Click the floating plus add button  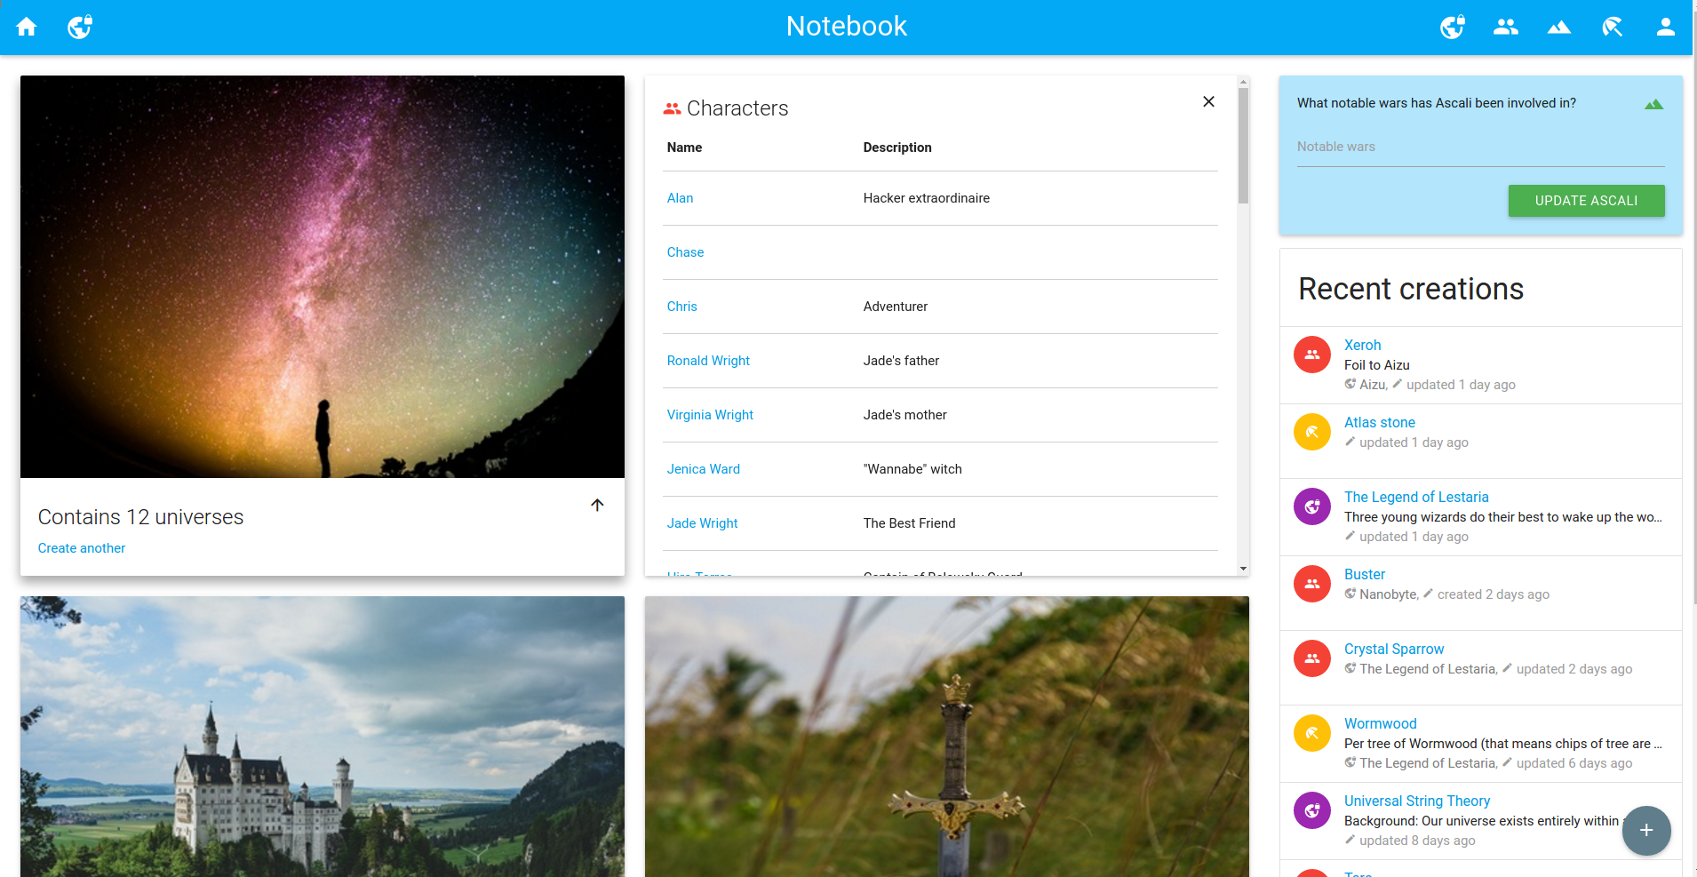click(1646, 830)
